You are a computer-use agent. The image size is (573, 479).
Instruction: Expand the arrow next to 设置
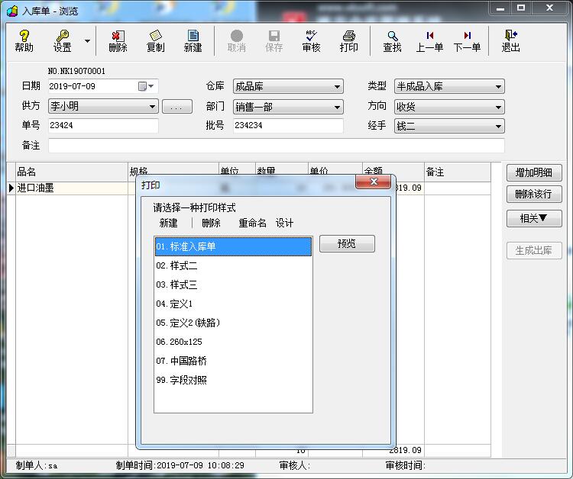[87, 41]
